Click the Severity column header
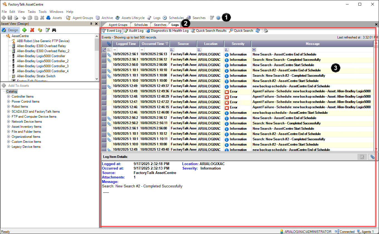 click(x=238, y=44)
